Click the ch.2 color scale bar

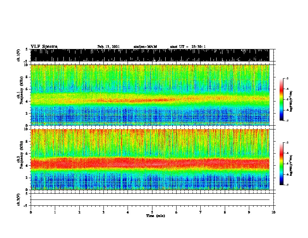coord(281,164)
